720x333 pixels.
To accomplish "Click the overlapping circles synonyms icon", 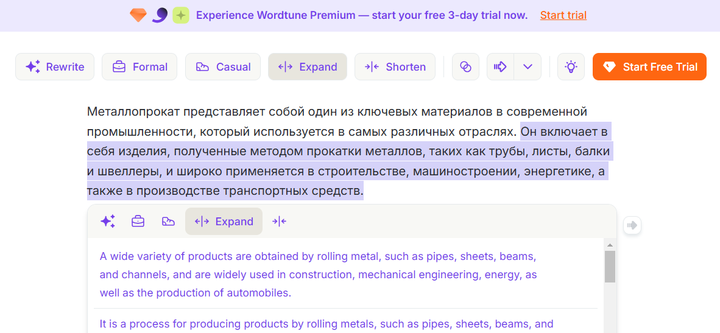I will point(465,67).
